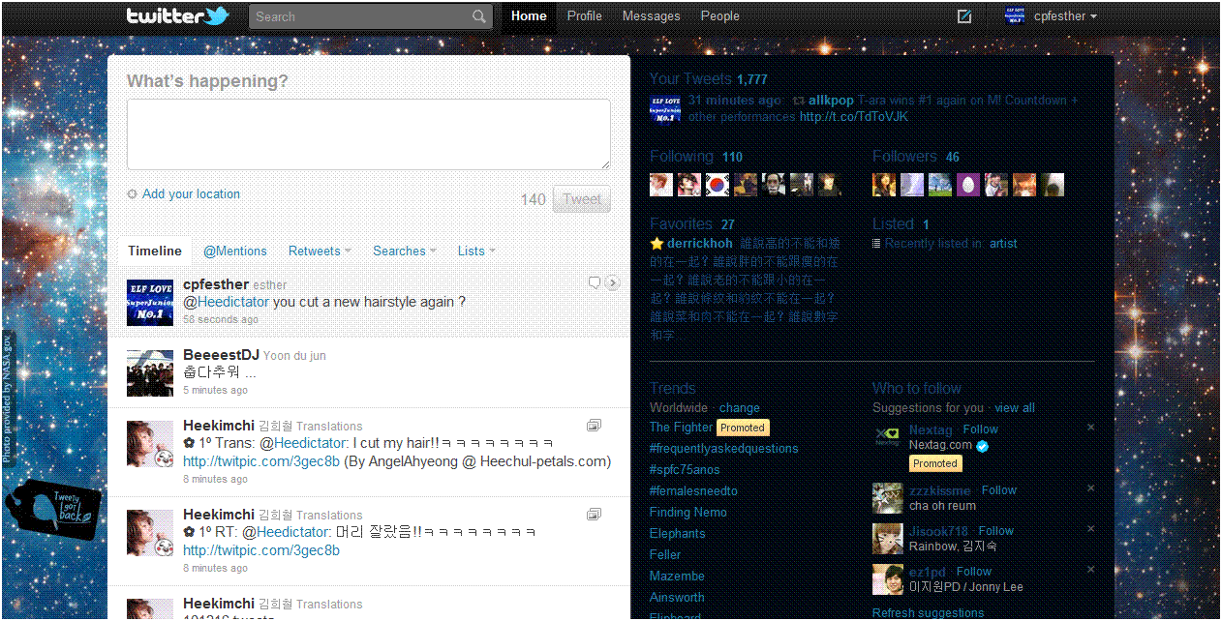Viewport: 1222px width, 621px height.
Task: Expand the Lists tab dropdown
Action: click(476, 251)
